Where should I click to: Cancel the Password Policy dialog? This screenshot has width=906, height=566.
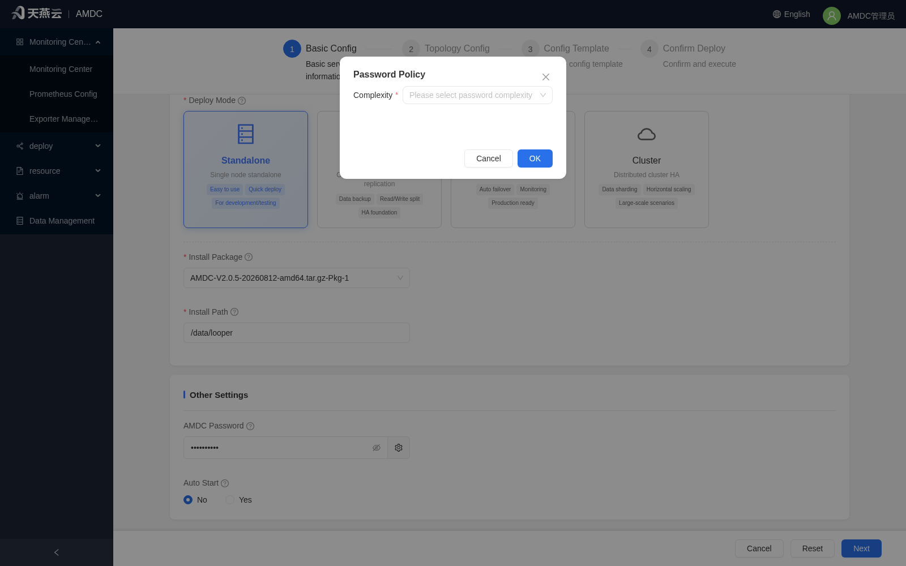(489, 158)
